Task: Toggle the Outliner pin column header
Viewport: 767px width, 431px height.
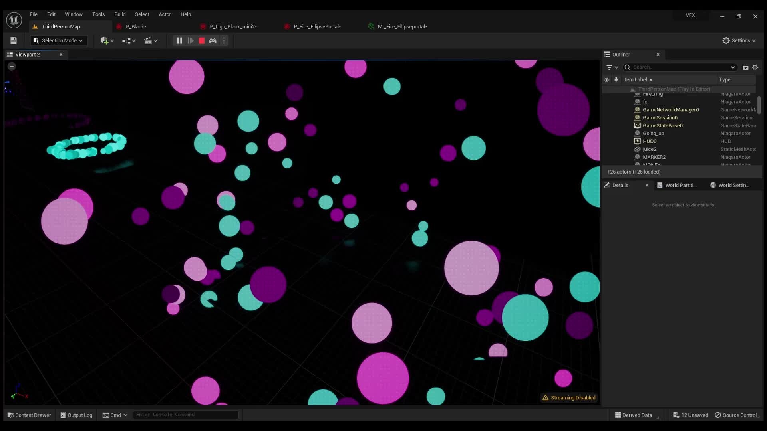Action: click(x=616, y=79)
